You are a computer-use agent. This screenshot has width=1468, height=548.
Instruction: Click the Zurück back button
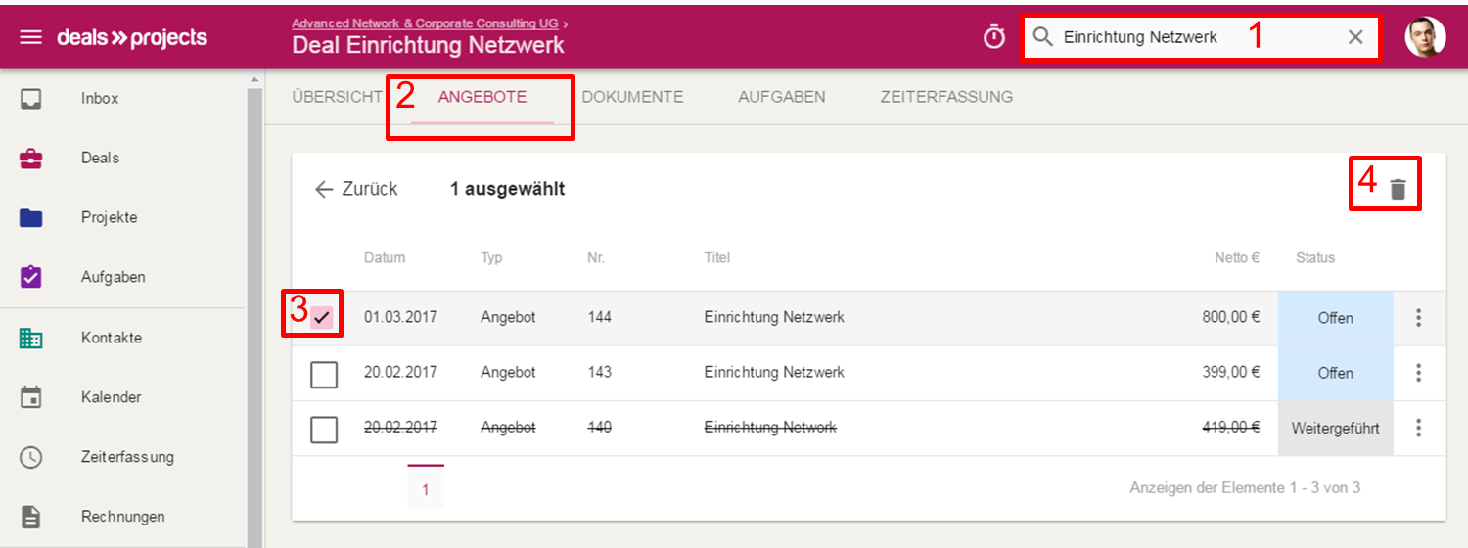[356, 189]
